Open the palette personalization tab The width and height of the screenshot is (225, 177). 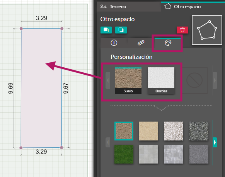click(x=168, y=43)
